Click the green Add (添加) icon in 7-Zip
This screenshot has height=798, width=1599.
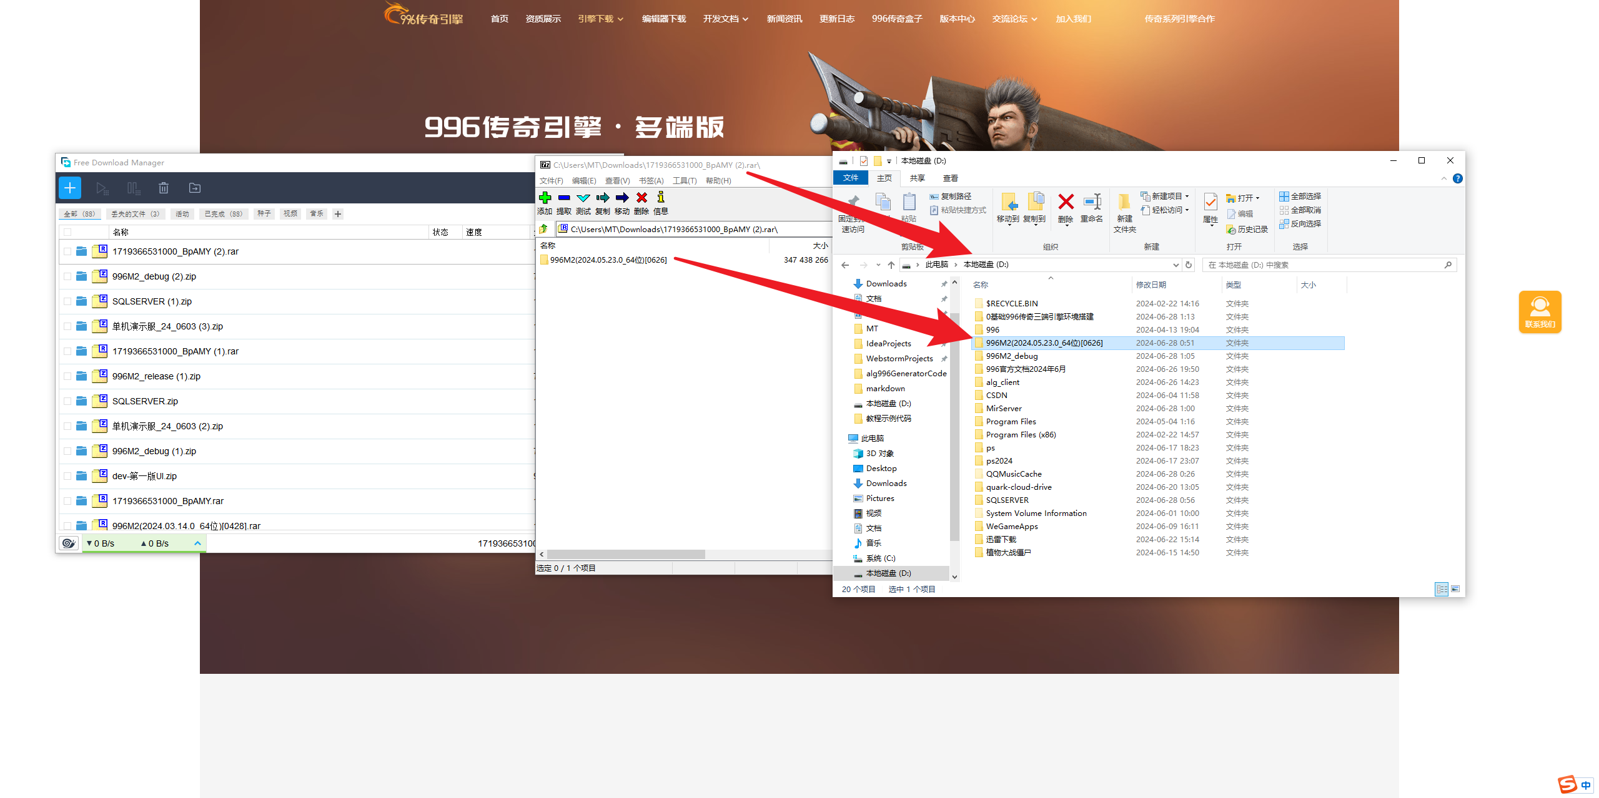click(x=545, y=198)
